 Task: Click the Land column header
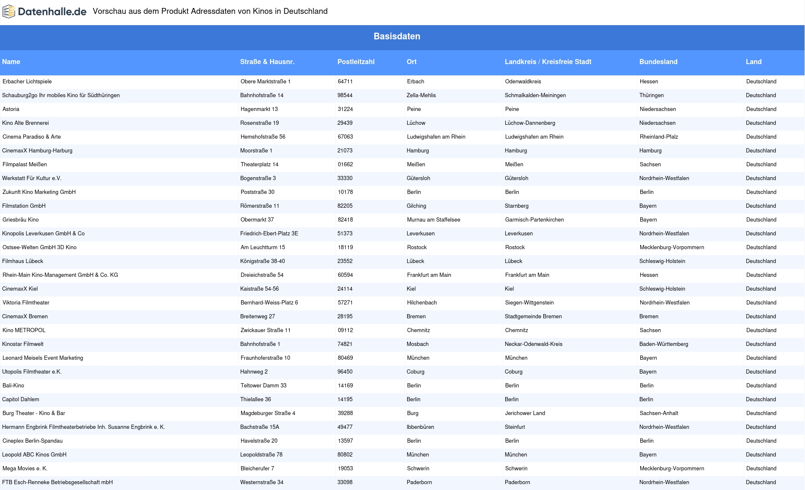753,62
